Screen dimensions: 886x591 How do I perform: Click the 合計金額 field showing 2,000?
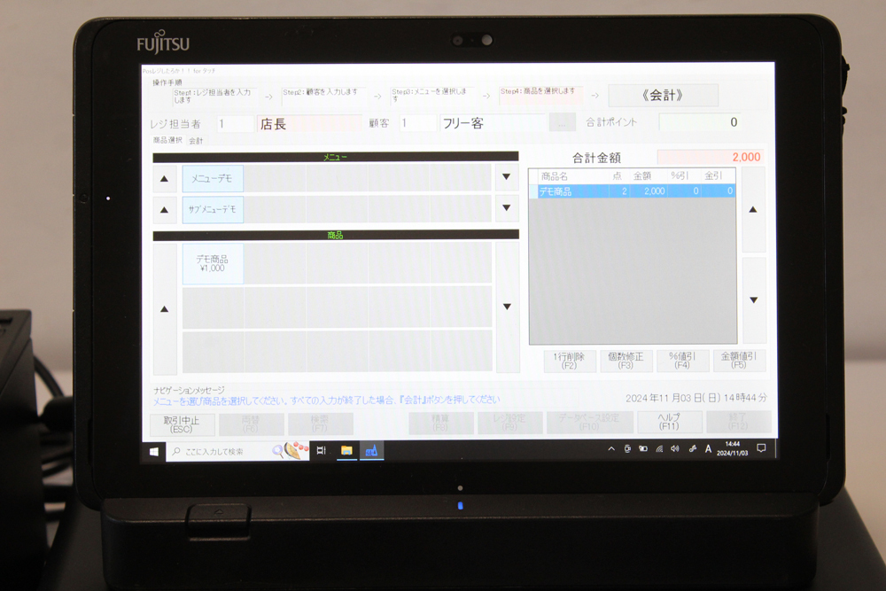pos(711,157)
